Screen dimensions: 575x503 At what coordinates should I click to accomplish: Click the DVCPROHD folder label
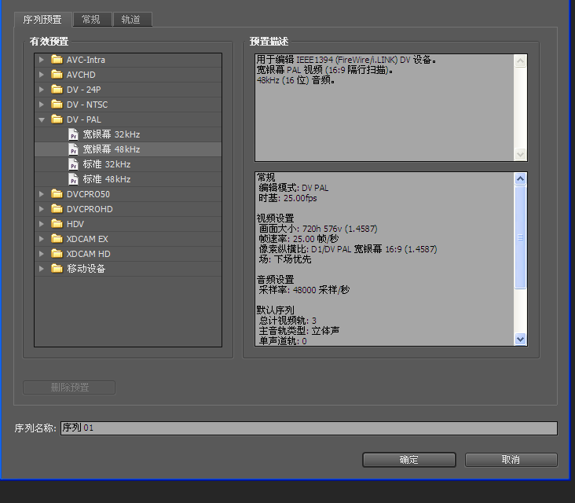tap(90, 209)
